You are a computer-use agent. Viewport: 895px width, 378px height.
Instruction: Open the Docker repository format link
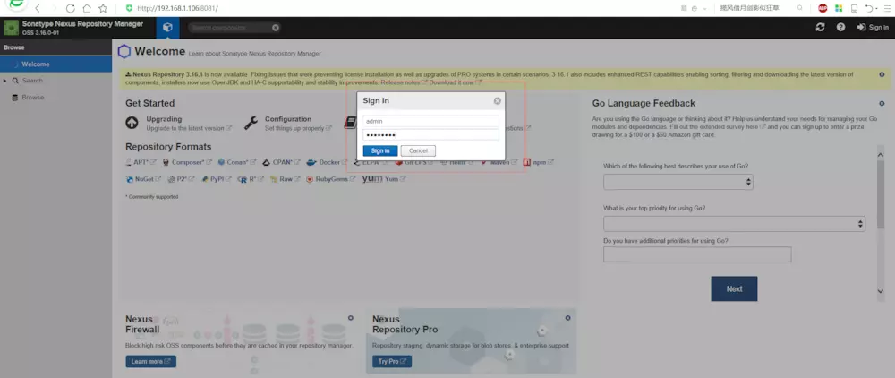tap(328, 162)
